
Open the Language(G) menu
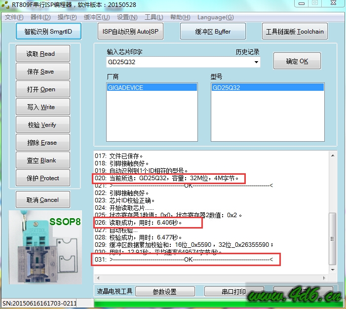[x=215, y=17]
